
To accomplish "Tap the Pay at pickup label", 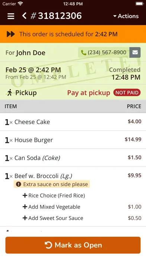I will 89,93.
